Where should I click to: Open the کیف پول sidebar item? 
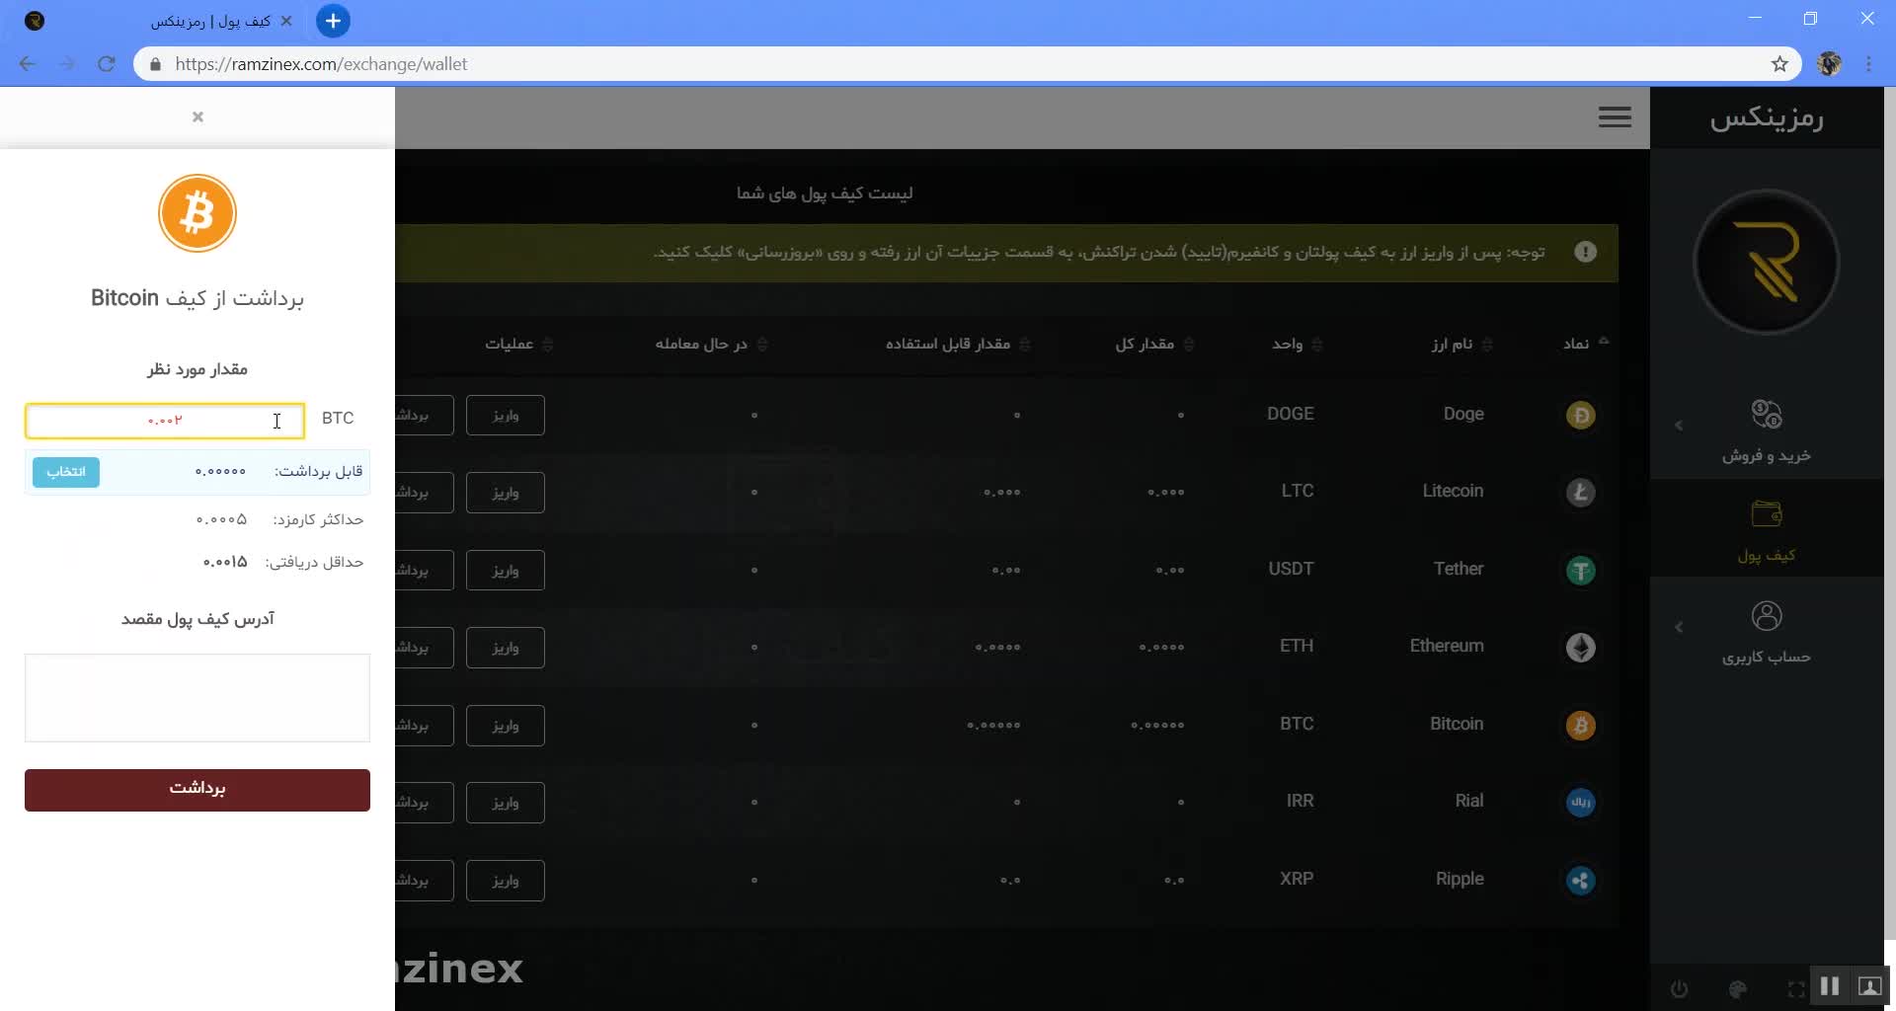[x=1766, y=530]
